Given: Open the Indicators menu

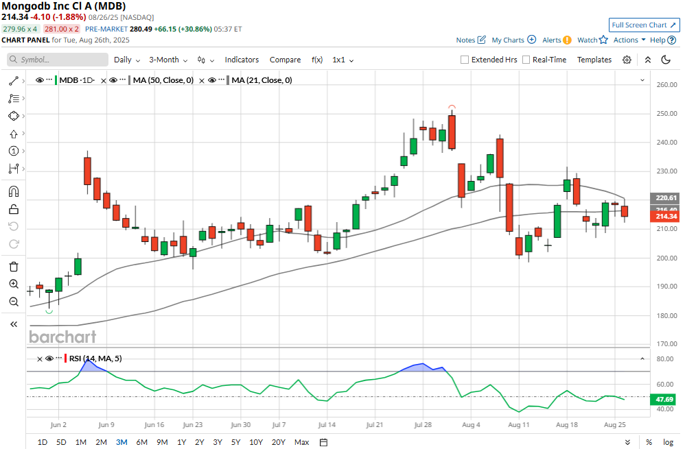Looking at the screenshot, I should (242, 60).
